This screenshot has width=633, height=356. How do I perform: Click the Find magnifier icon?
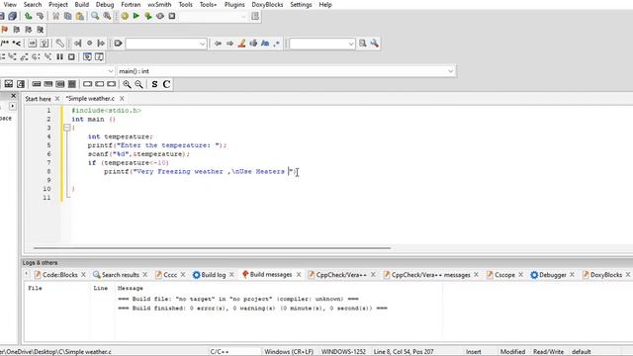[95, 16]
